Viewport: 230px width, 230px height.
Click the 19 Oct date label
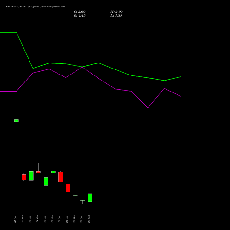click(59, 219)
